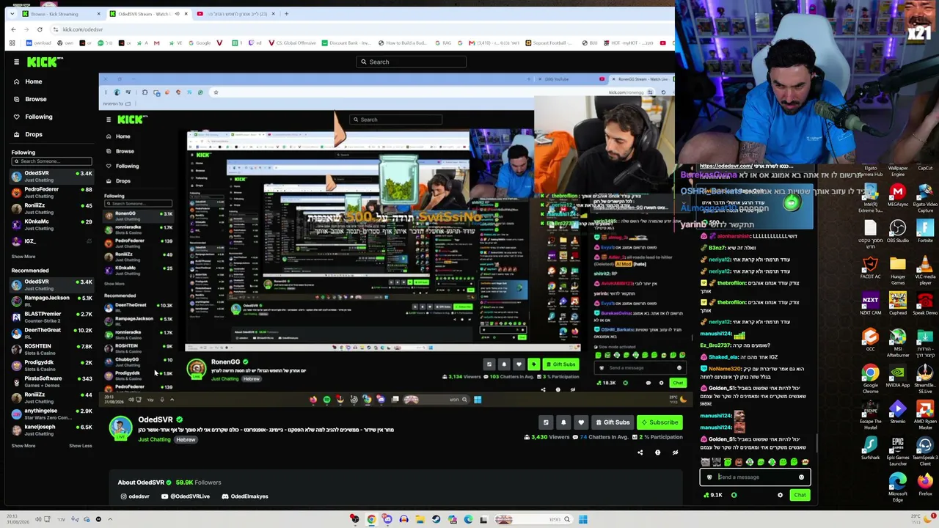The height and width of the screenshot is (528, 939).
Task: Open MEGAsync from the desktop
Action: click(x=898, y=196)
